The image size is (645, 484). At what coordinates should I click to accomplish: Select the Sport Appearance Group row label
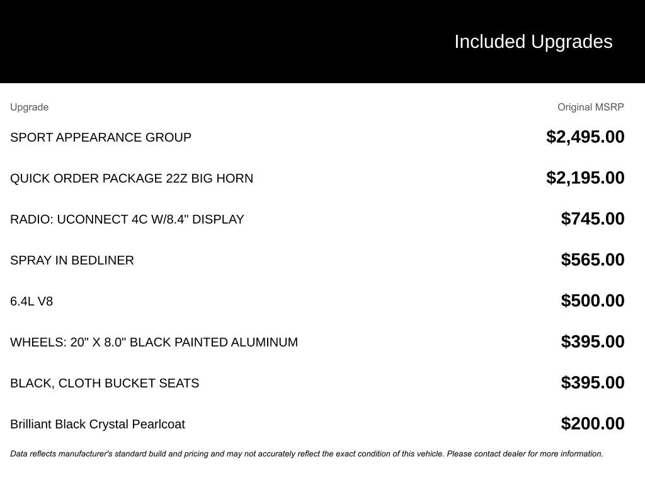coord(101,137)
